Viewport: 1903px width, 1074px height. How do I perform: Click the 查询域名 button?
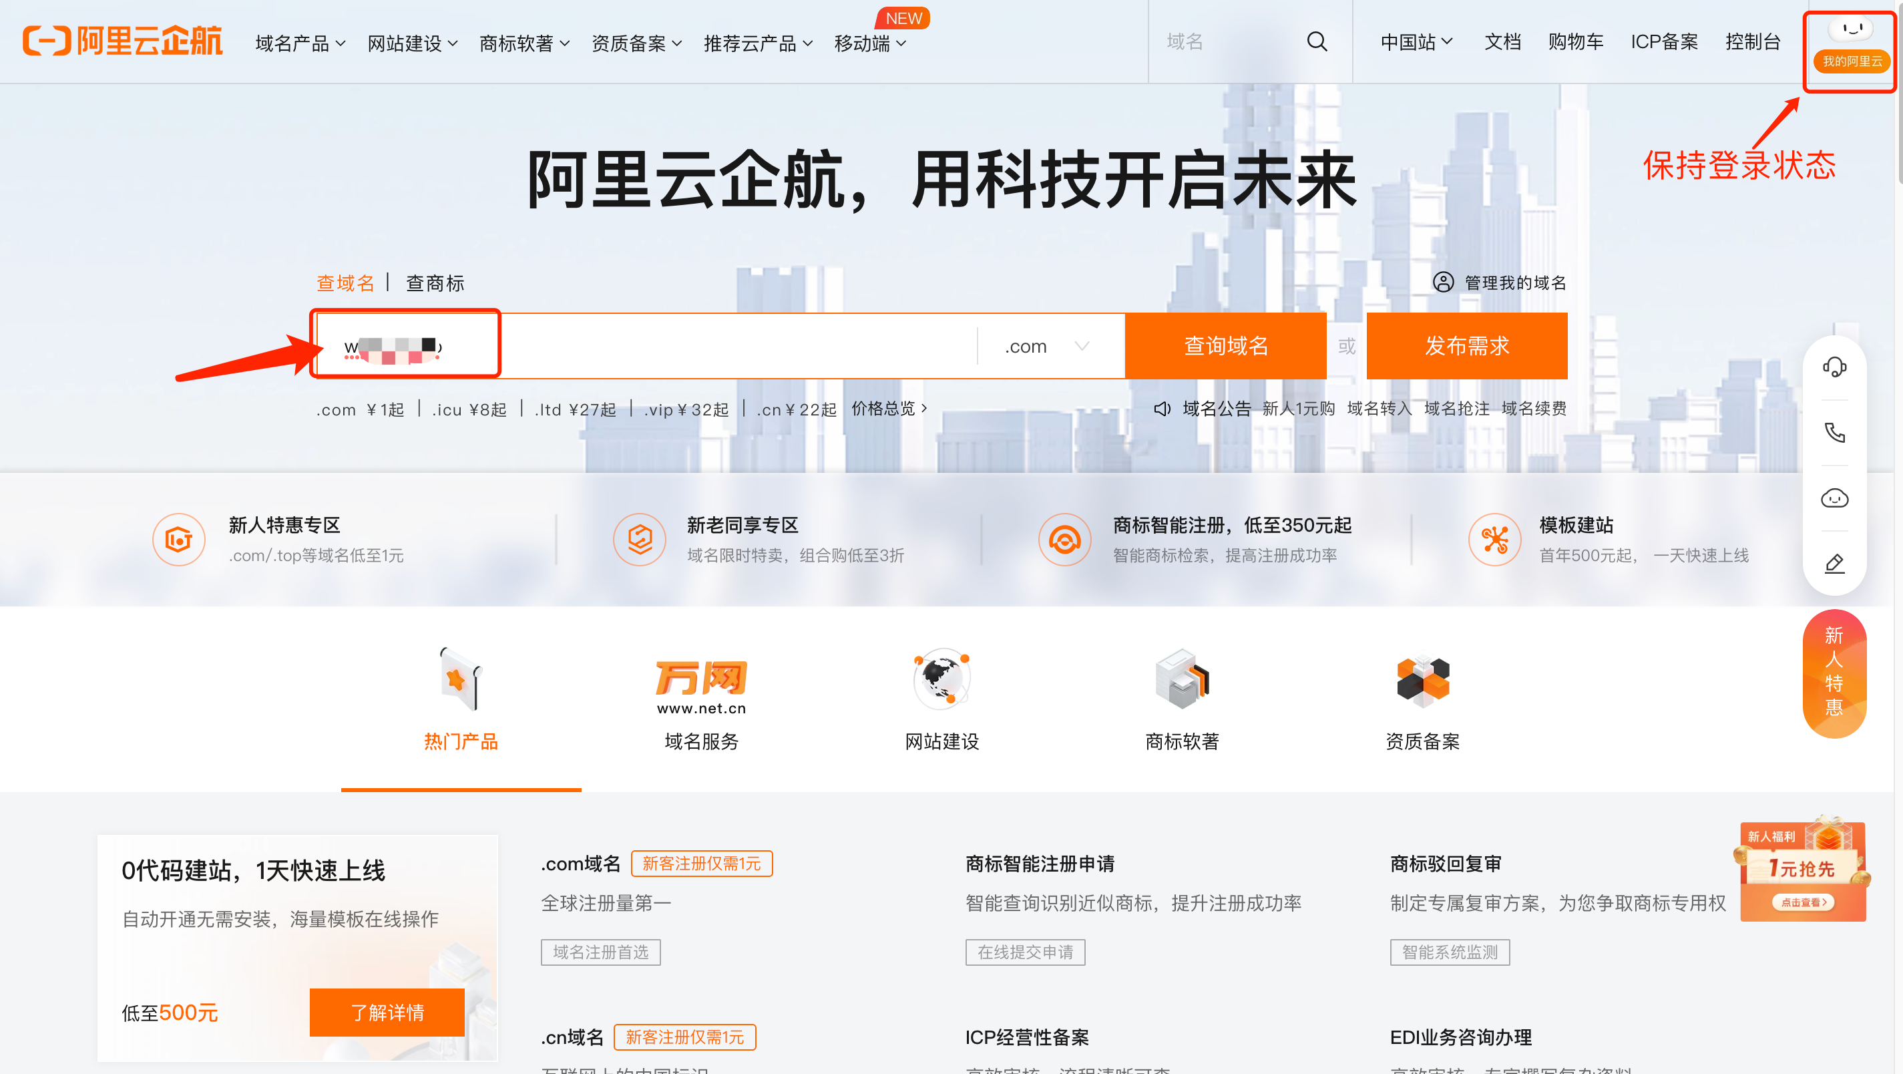(x=1225, y=346)
